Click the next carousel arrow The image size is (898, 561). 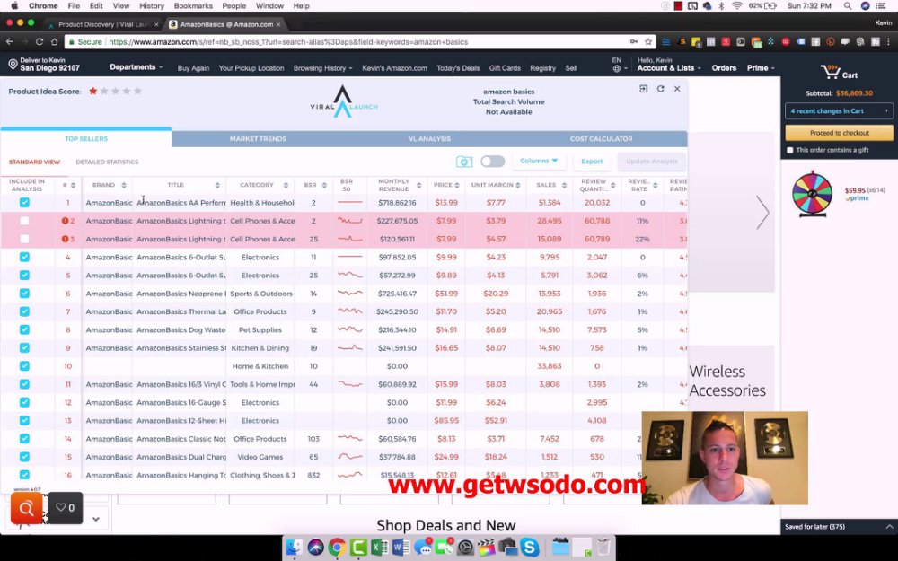(x=762, y=213)
